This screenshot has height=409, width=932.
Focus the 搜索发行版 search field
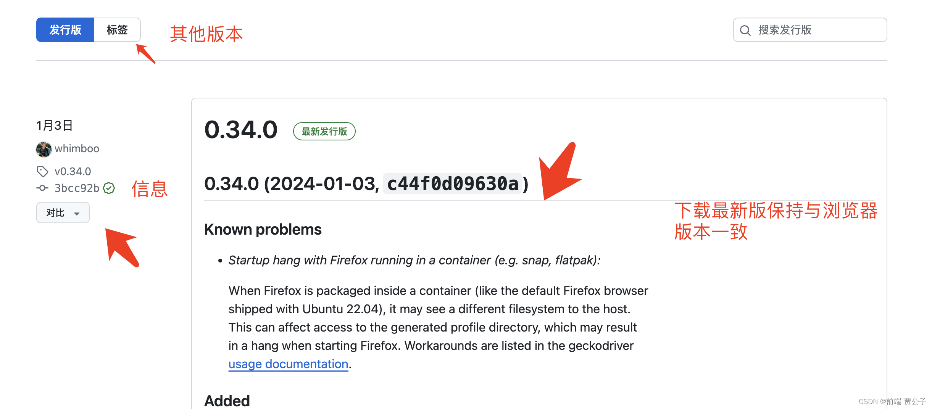[810, 30]
